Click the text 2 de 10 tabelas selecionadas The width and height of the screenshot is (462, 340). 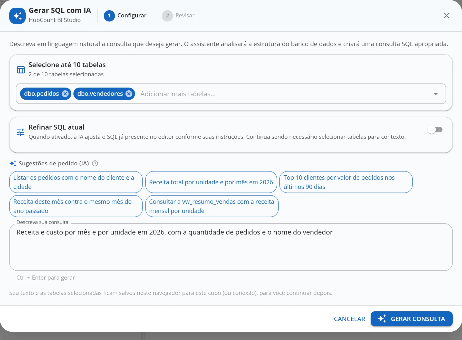[x=66, y=74]
